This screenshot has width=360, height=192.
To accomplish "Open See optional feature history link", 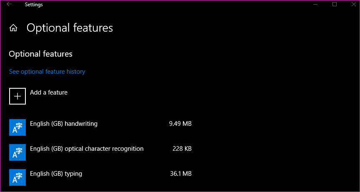I will click(x=47, y=72).
